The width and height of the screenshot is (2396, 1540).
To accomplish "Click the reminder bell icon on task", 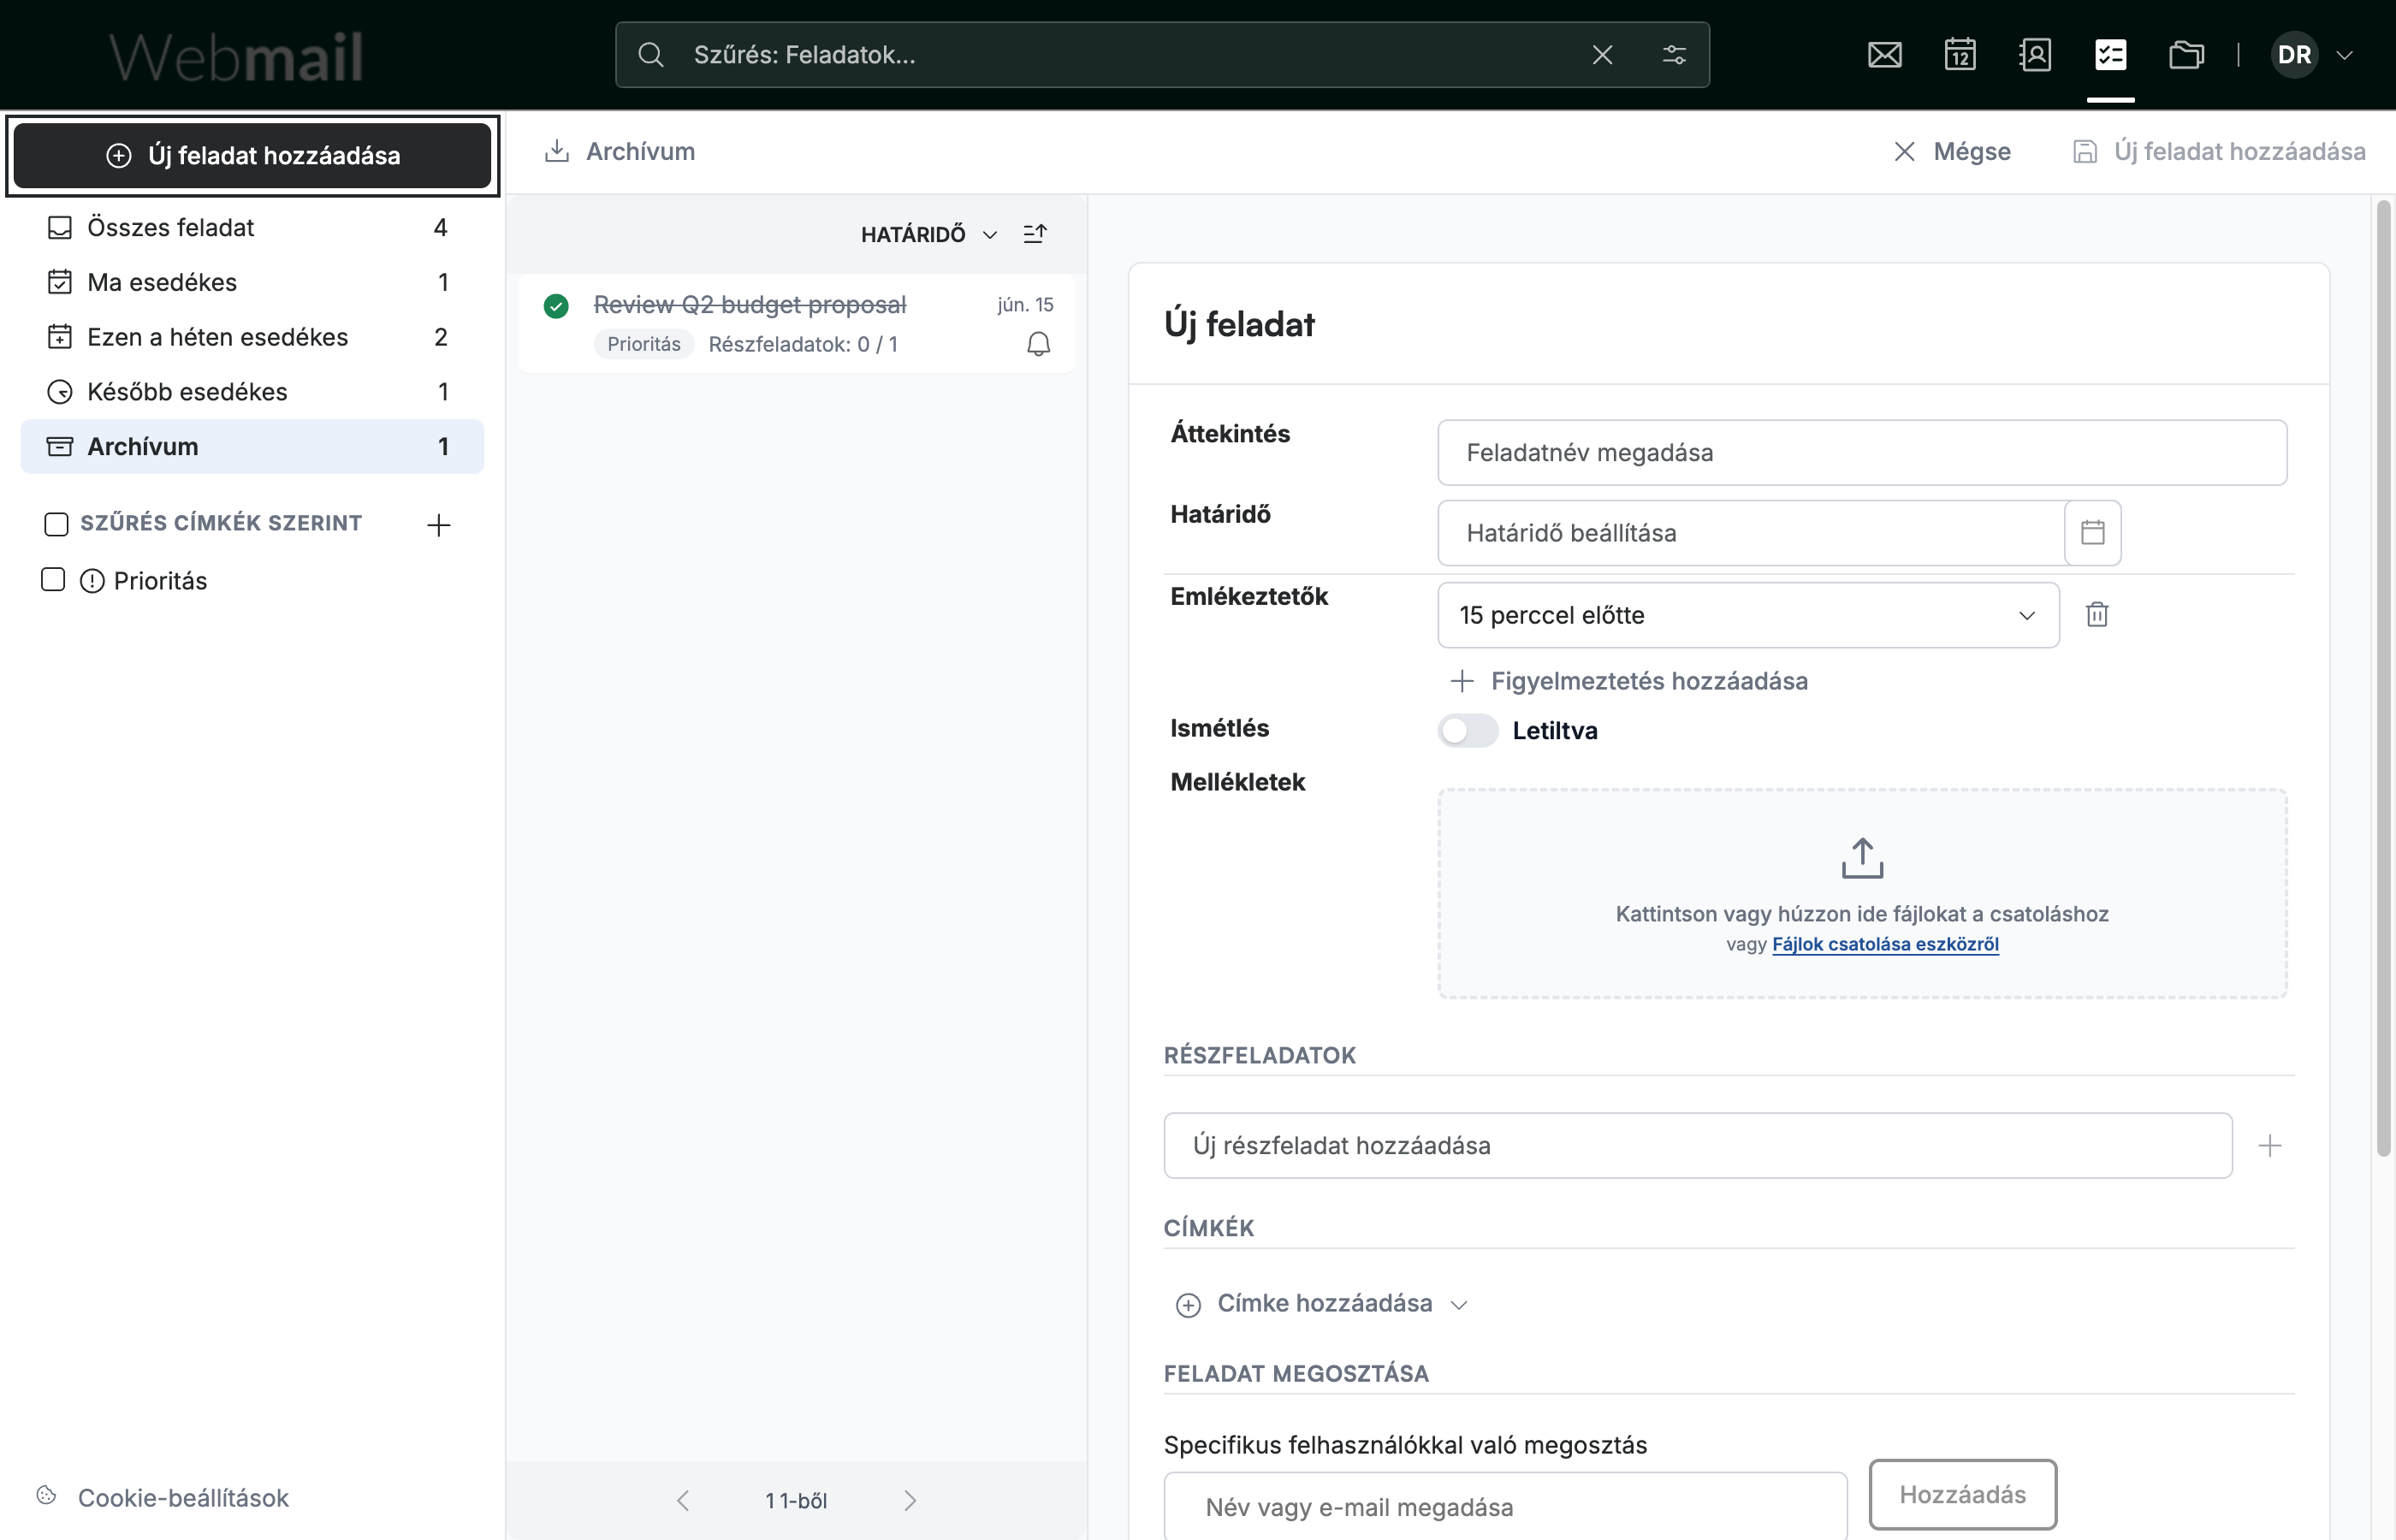I will (1039, 344).
